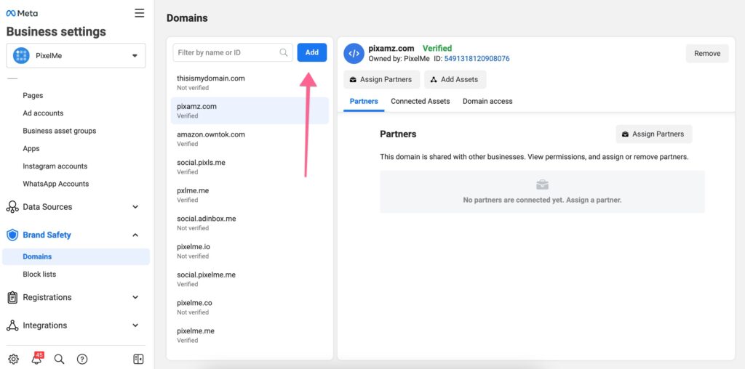Click the Meta logo
This screenshot has height=369, width=745.
point(22,13)
